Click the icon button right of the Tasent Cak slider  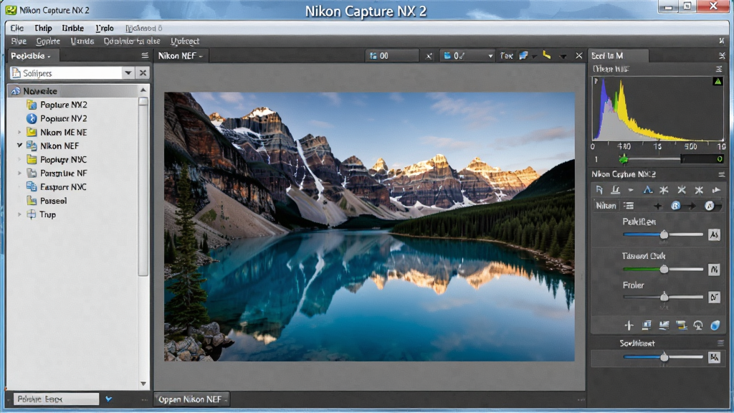point(714,270)
